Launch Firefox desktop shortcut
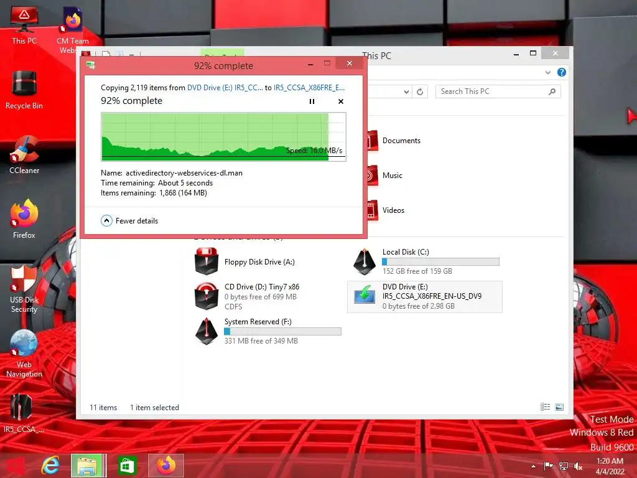The height and width of the screenshot is (478, 637). (x=24, y=218)
